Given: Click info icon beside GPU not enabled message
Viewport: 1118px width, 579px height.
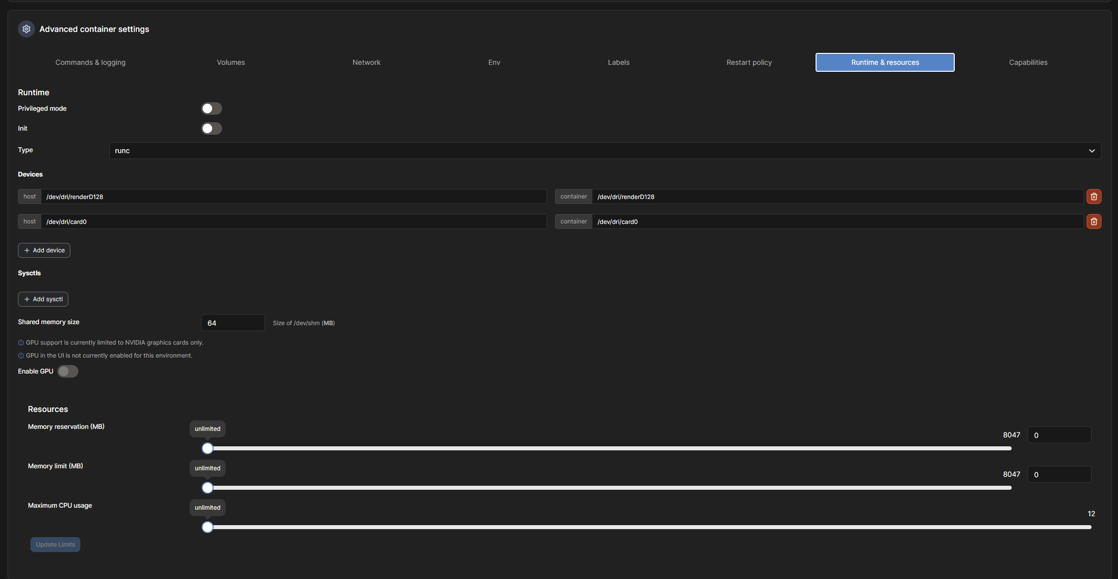Looking at the screenshot, I should tap(21, 356).
